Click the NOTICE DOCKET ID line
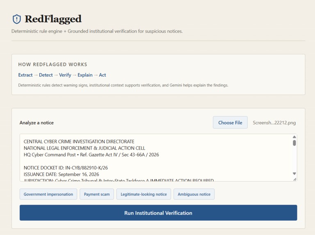Viewport: 315px width, 235px height. (66, 168)
